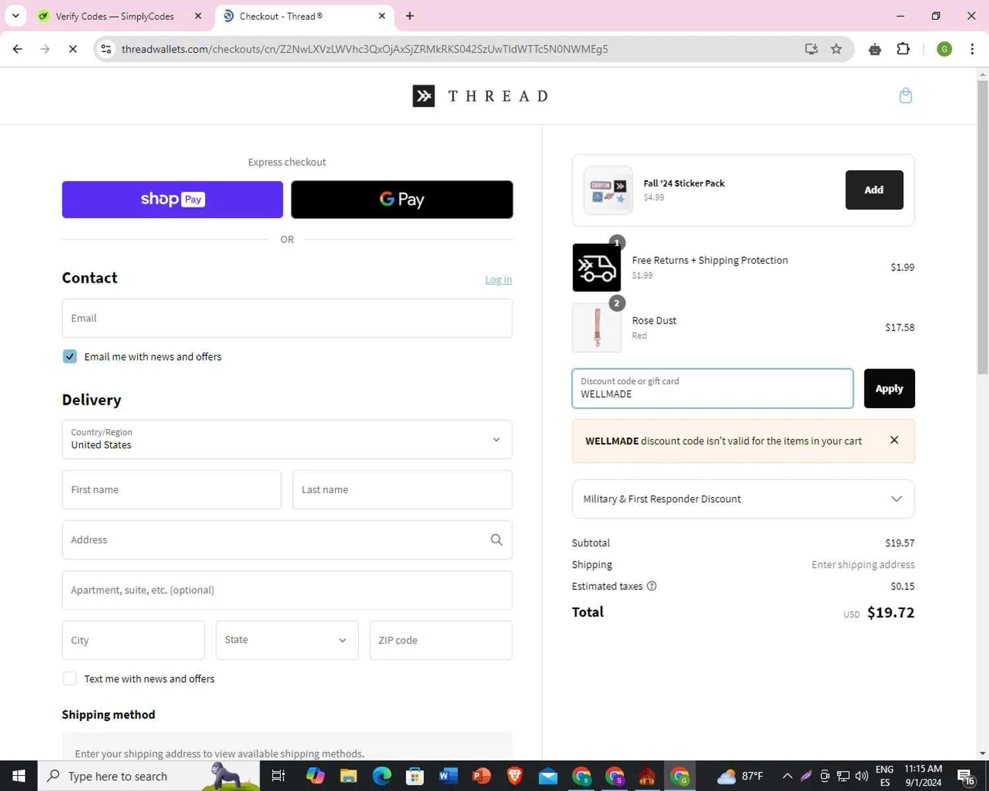Open a new browser tab
This screenshot has height=791, width=989.
(x=409, y=16)
